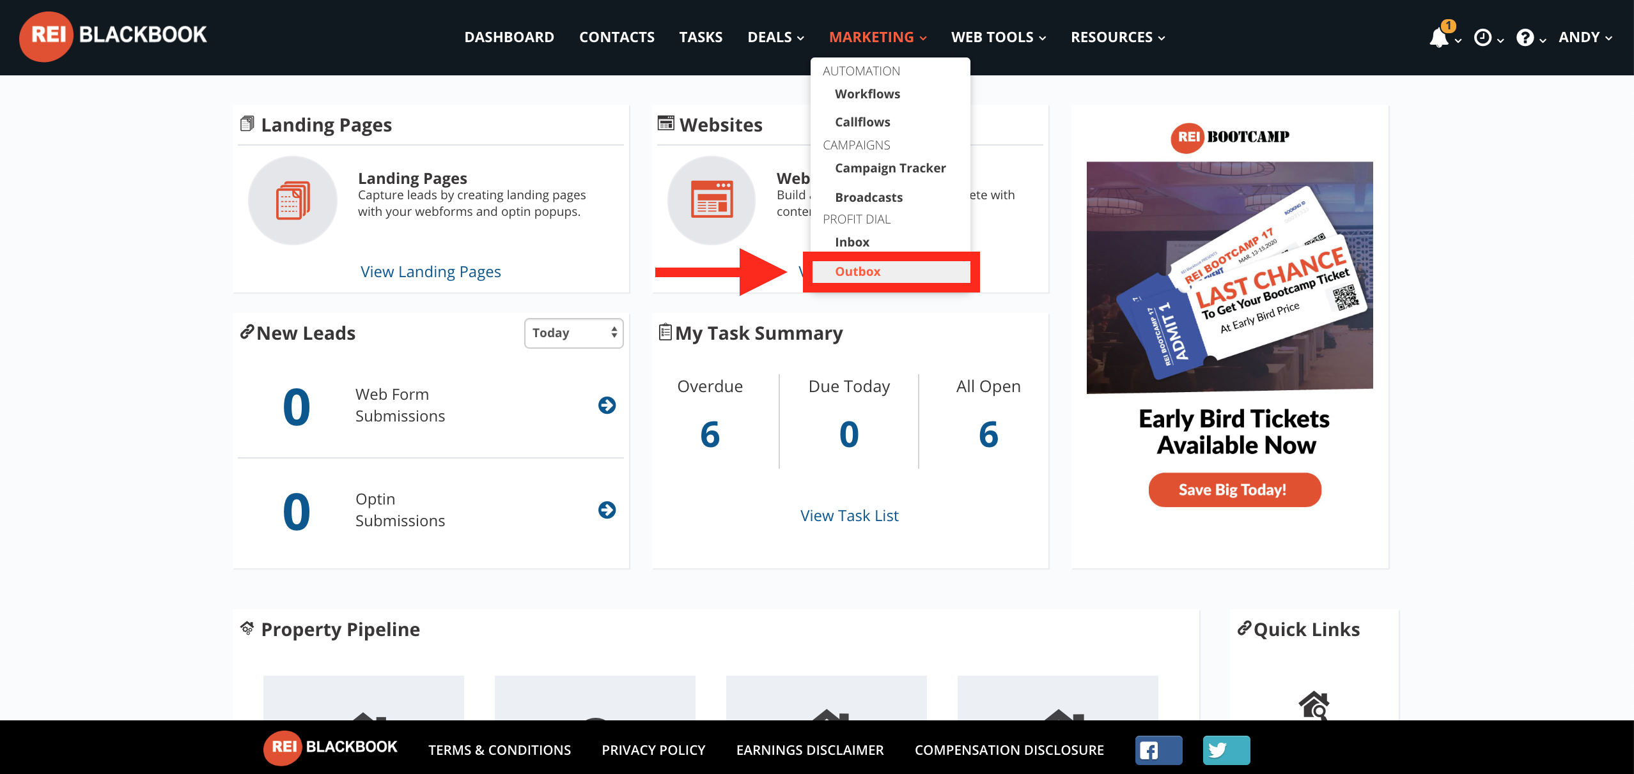The height and width of the screenshot is (774, 1634).
Task: Click View Task List link
Action: pos(849,515)
